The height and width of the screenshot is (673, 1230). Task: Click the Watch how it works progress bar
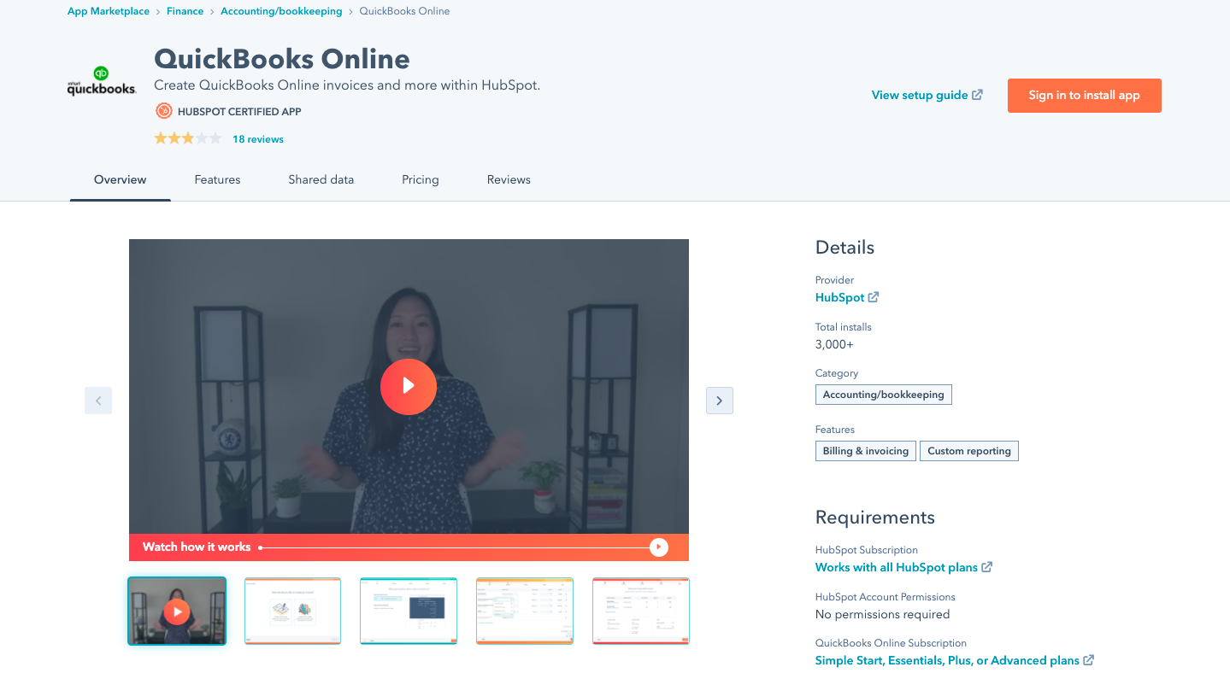(454, 547)
